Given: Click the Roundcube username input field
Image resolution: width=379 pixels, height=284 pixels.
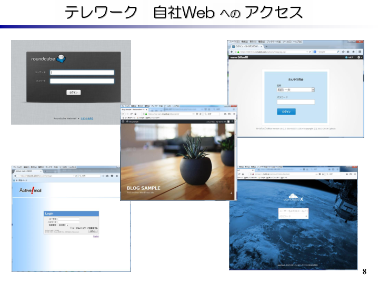Looking at the screenshot, I should click(x=82, y=73).
